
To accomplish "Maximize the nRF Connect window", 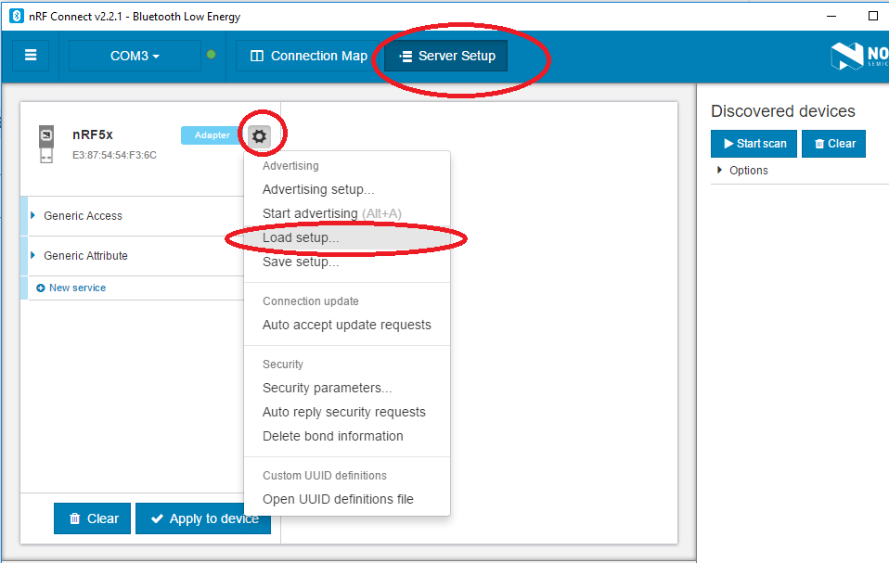I will 873,16.
